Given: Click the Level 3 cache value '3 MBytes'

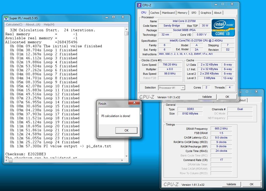Looking at the screenshot, I should click(x=209, y=78).
